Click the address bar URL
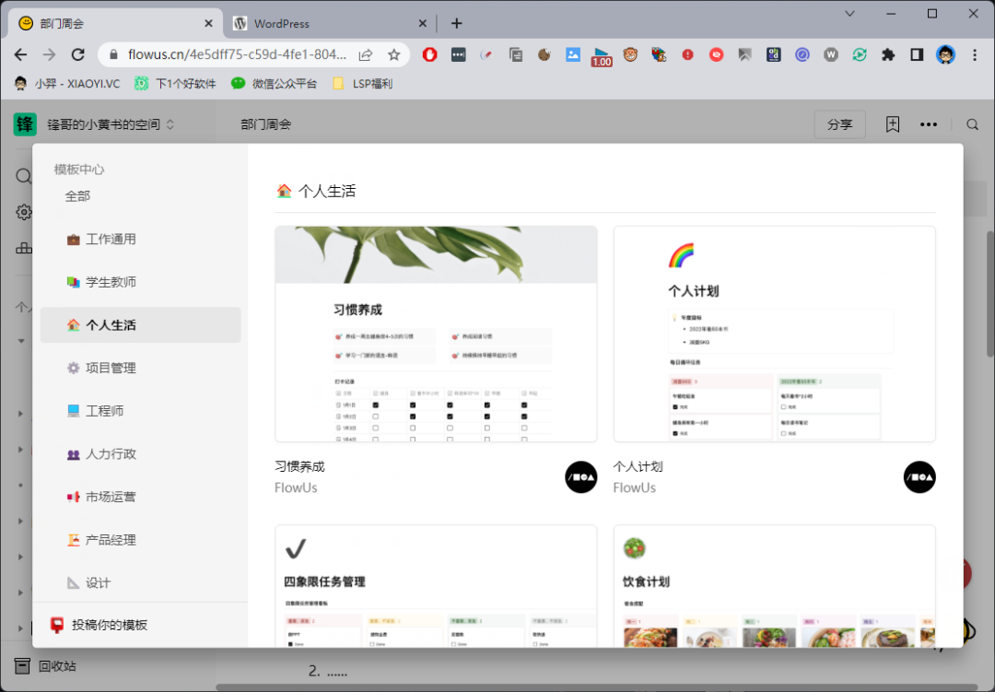This screenshot has height=692, width=995. [x=237, y=54]
